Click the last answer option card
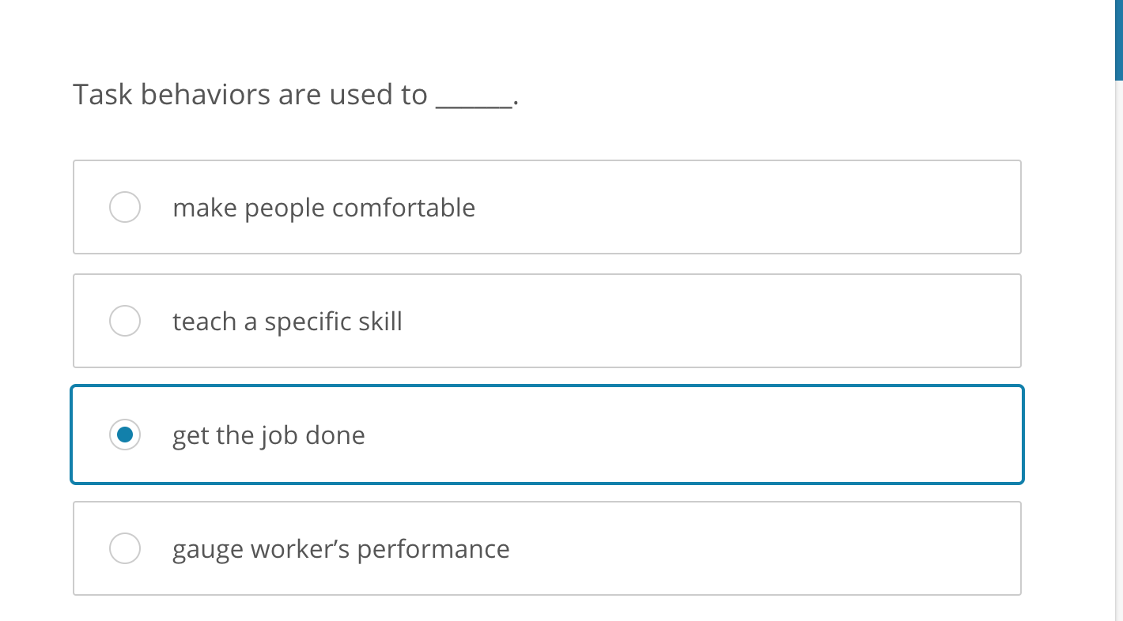 point(547,548)
